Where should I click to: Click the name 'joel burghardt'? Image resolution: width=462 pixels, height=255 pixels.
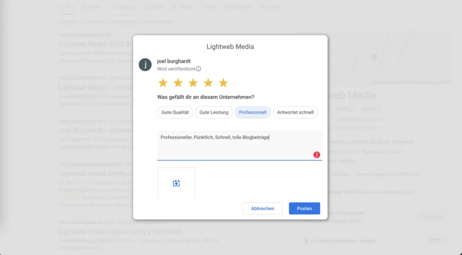pyautogui.click(x=174, y=61)
